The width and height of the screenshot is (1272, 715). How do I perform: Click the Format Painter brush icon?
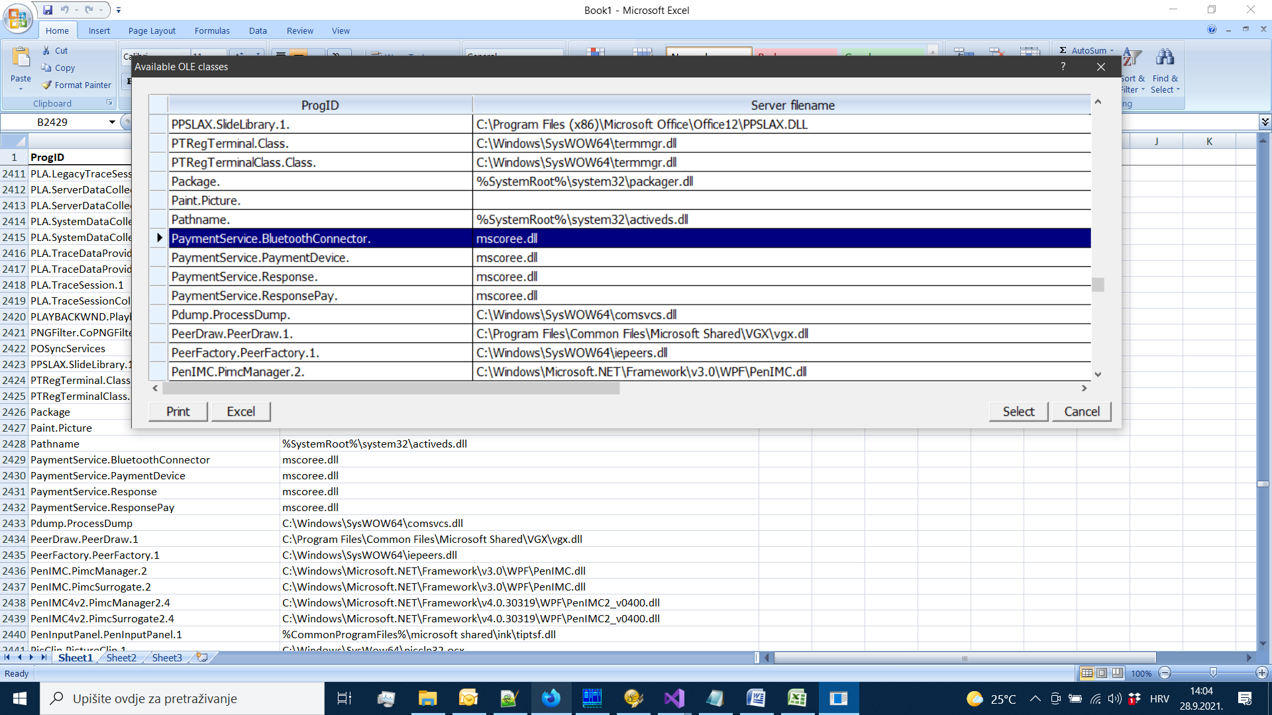click(46, 85)
